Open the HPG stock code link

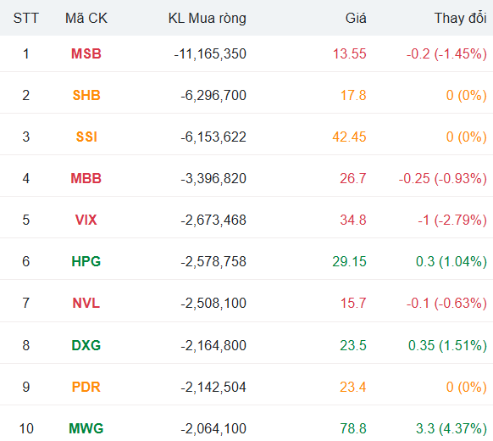(x=86, y=261)
